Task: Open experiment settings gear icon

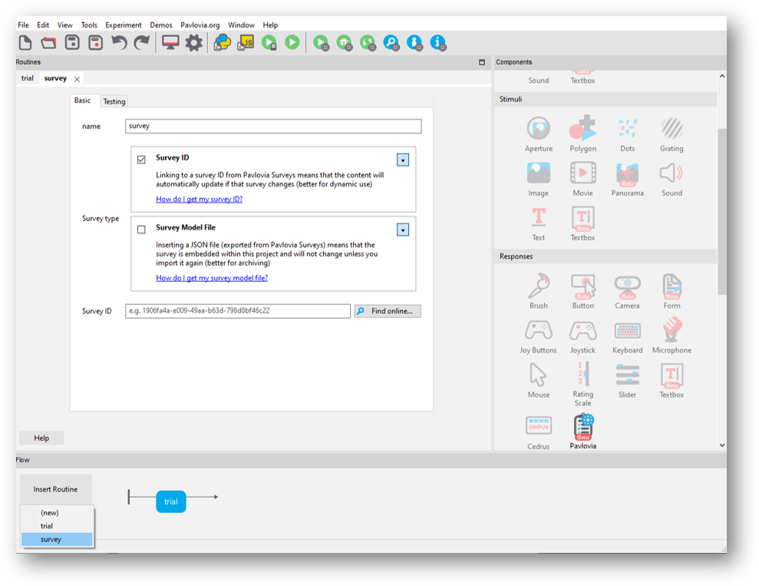Action: [x=194, y=42]
